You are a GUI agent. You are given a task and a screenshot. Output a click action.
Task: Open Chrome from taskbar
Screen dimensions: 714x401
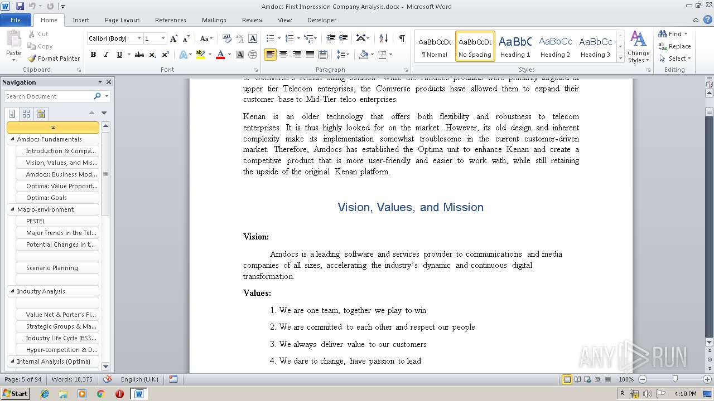point(100,394)
